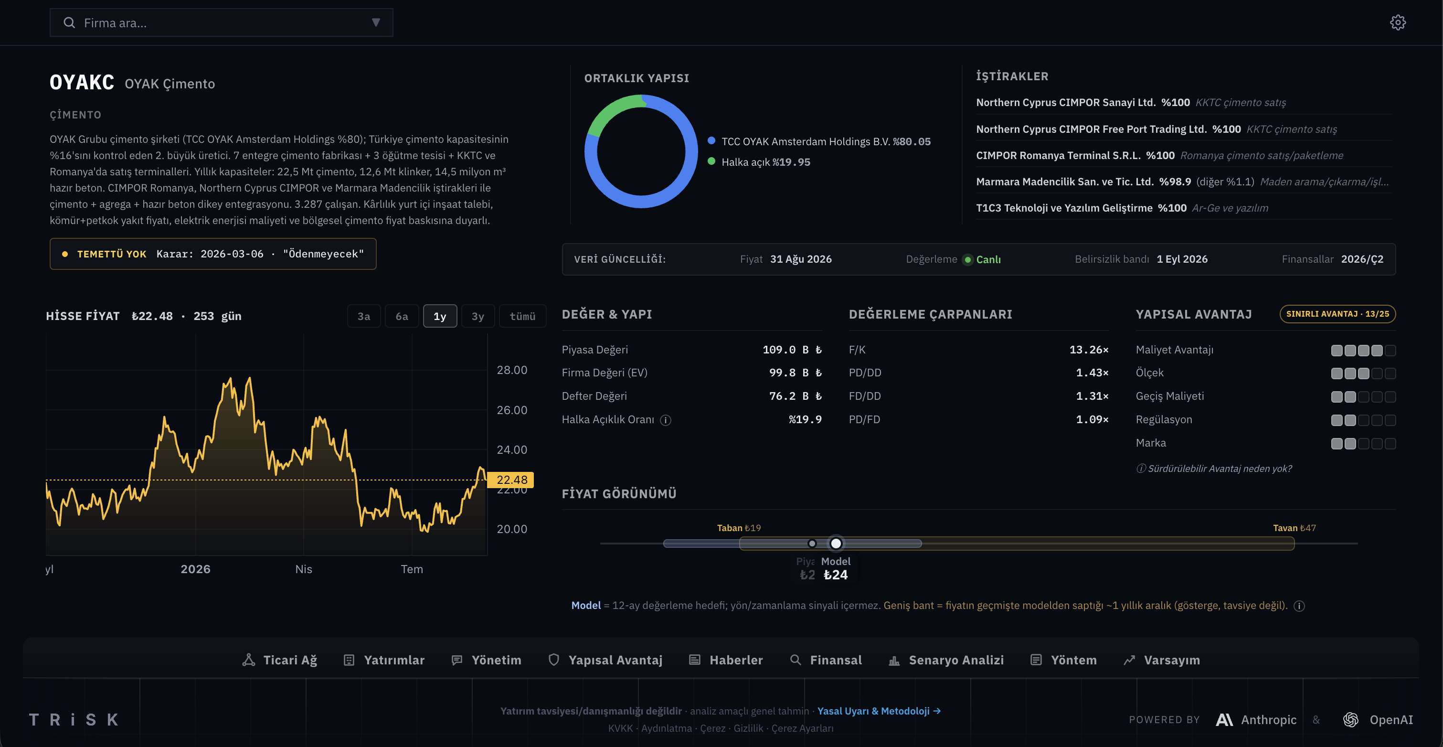Click the Ticari Ağ network icon
The height and width of the screenshot is (747, 1443).
tap(249, 660)
